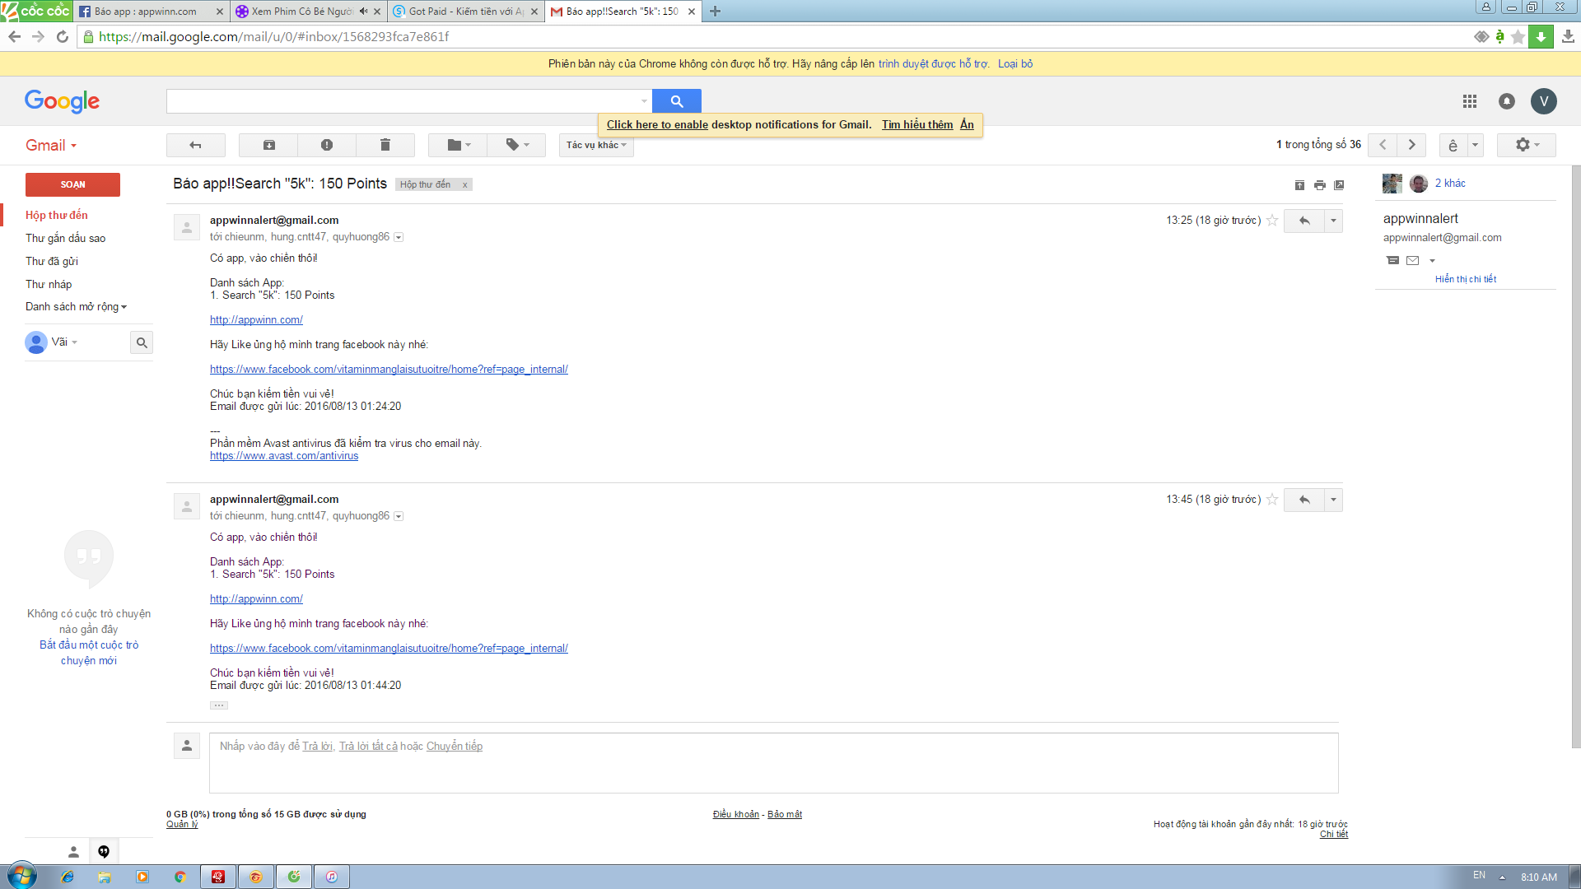Star the 13:45 message
Screen dimensions: 1581x889
[x=1272, y=500]
